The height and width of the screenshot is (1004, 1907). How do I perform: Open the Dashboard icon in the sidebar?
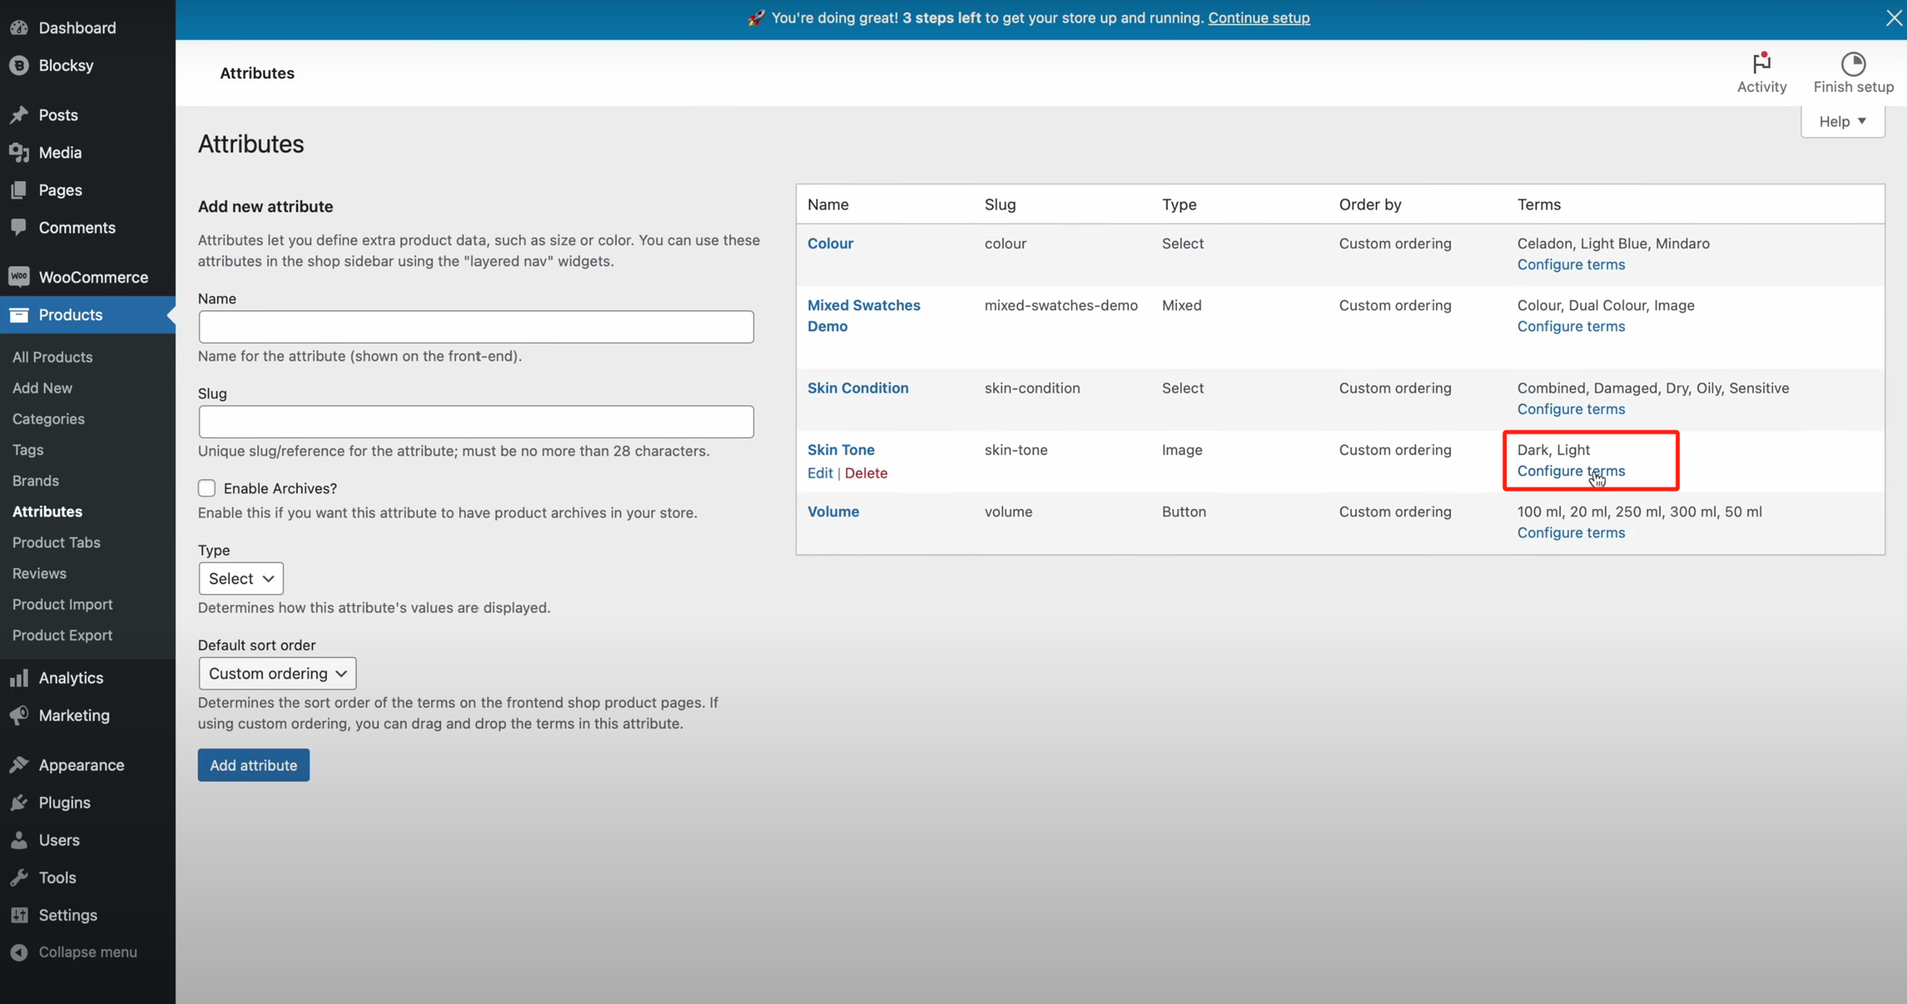[x=19, y=27]
